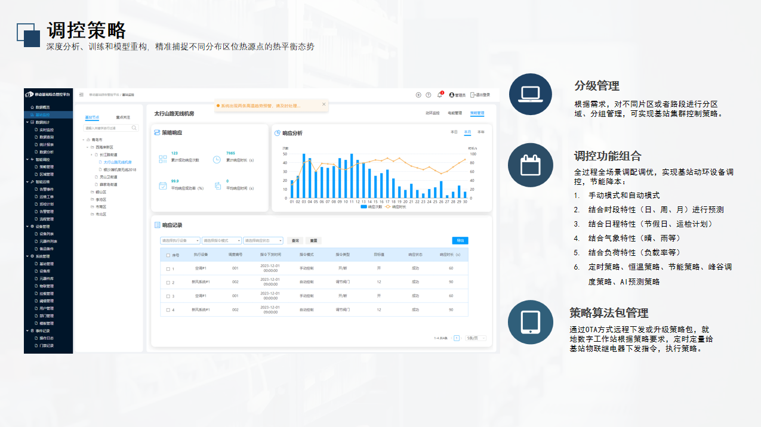Click the 管理员 user avatar icon
761x427 pixels.
pos(452,95)
